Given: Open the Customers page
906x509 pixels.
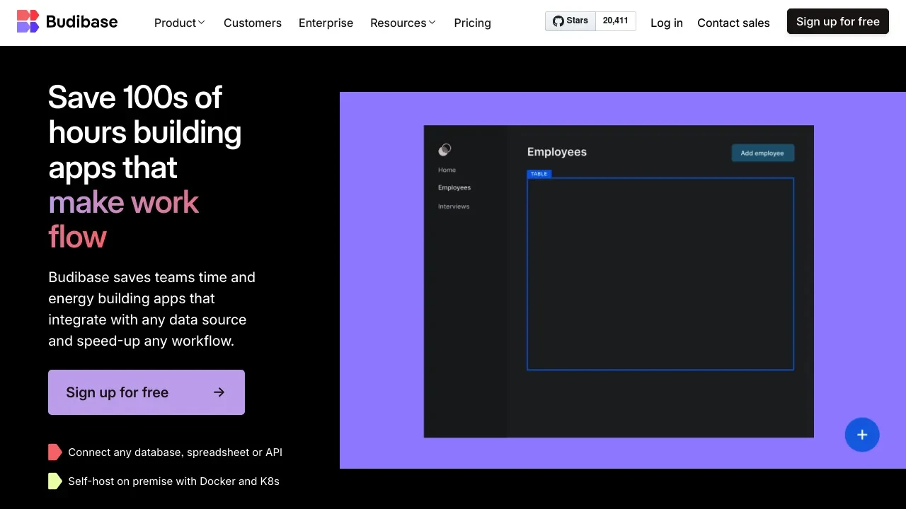Looking at the screenshot, I should coord(253,23).
